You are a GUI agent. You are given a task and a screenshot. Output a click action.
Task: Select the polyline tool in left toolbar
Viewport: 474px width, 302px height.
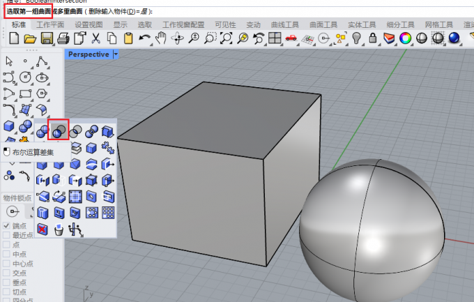[42, 61]
